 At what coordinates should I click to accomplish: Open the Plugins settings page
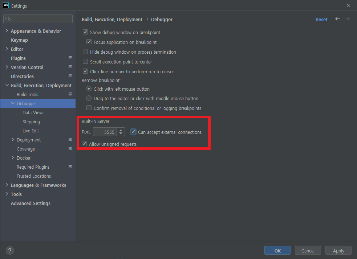pyautogui.click(x=18, y=58)
